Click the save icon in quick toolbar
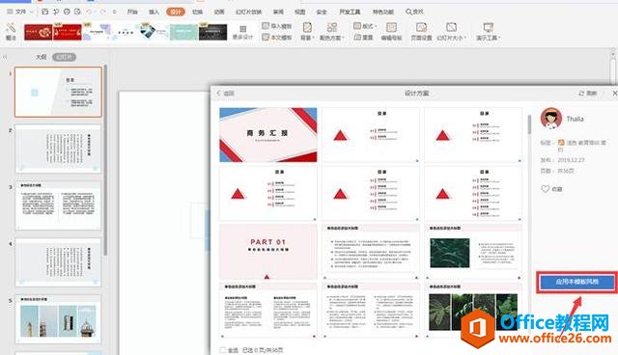The image size is (618, 355). 45,12
